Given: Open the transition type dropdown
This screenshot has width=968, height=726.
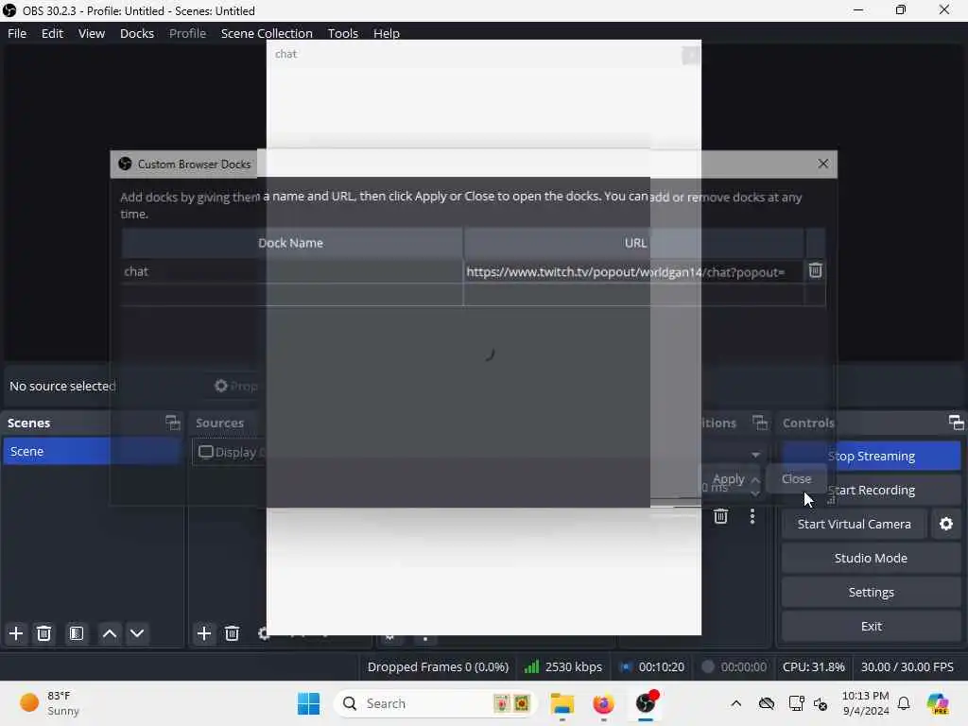Looking at the screenshot, I should click(x=755, y=455).
